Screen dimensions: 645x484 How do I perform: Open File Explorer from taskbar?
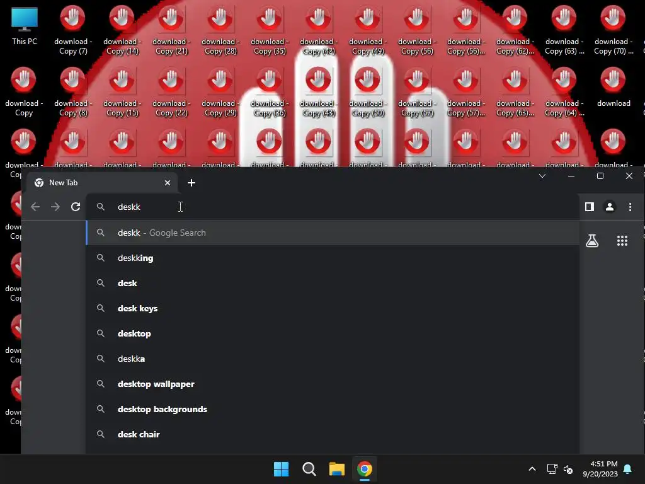tap(336, 469)
